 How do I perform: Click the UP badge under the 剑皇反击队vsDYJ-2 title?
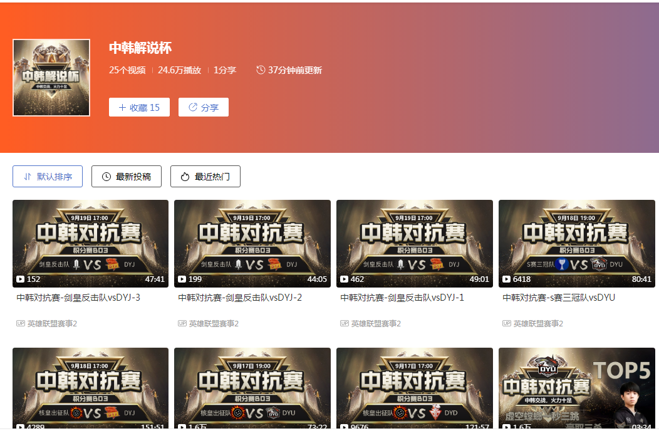[182, 323]
